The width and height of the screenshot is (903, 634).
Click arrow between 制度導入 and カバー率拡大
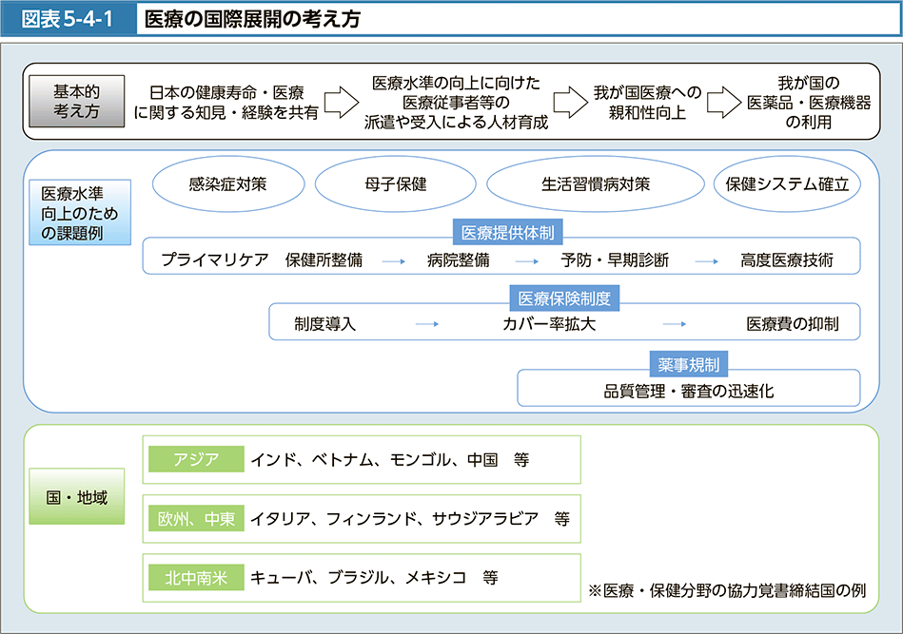tap(427, 324)
